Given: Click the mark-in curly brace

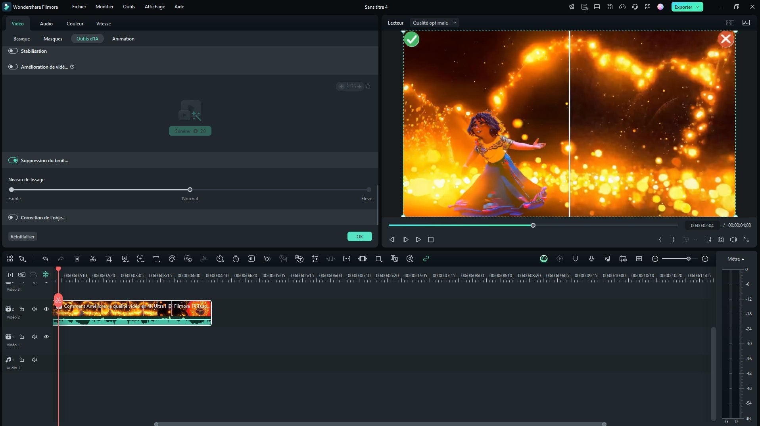Looking at the screenshot, I should pyautogui.click(x=660, y=240).
